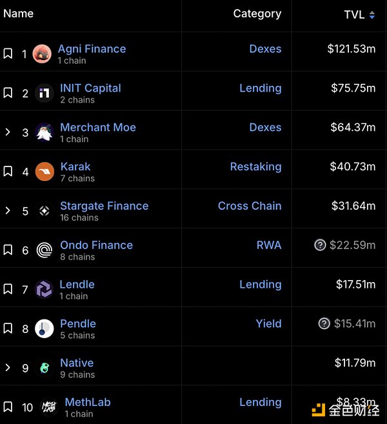Expand the Stargate Finance row
Screen dimensions: 387x424
point(8,210)
